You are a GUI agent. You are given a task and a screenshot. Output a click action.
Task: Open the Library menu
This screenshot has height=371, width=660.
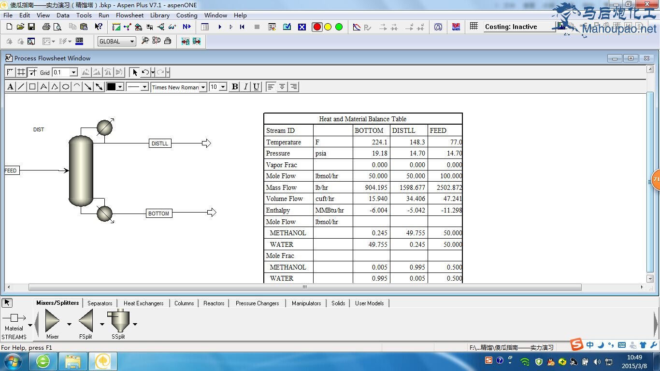tap(160, 15)
